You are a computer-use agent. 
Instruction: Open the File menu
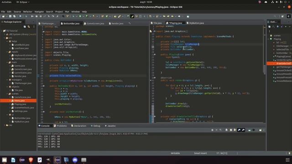(3, 11)
